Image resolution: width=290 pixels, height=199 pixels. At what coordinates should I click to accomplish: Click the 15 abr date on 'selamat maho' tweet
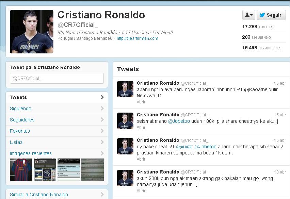[x=280, y=115]
